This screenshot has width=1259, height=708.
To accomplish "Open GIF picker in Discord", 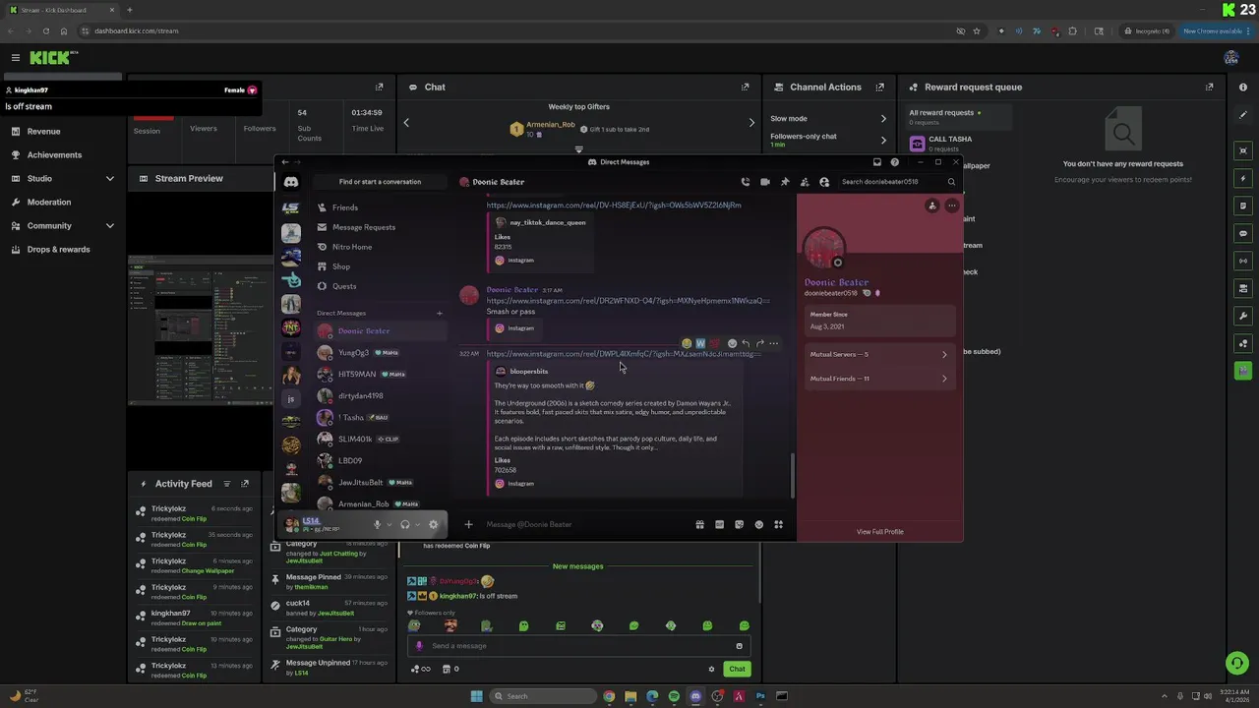I will [x=720, y=524].
